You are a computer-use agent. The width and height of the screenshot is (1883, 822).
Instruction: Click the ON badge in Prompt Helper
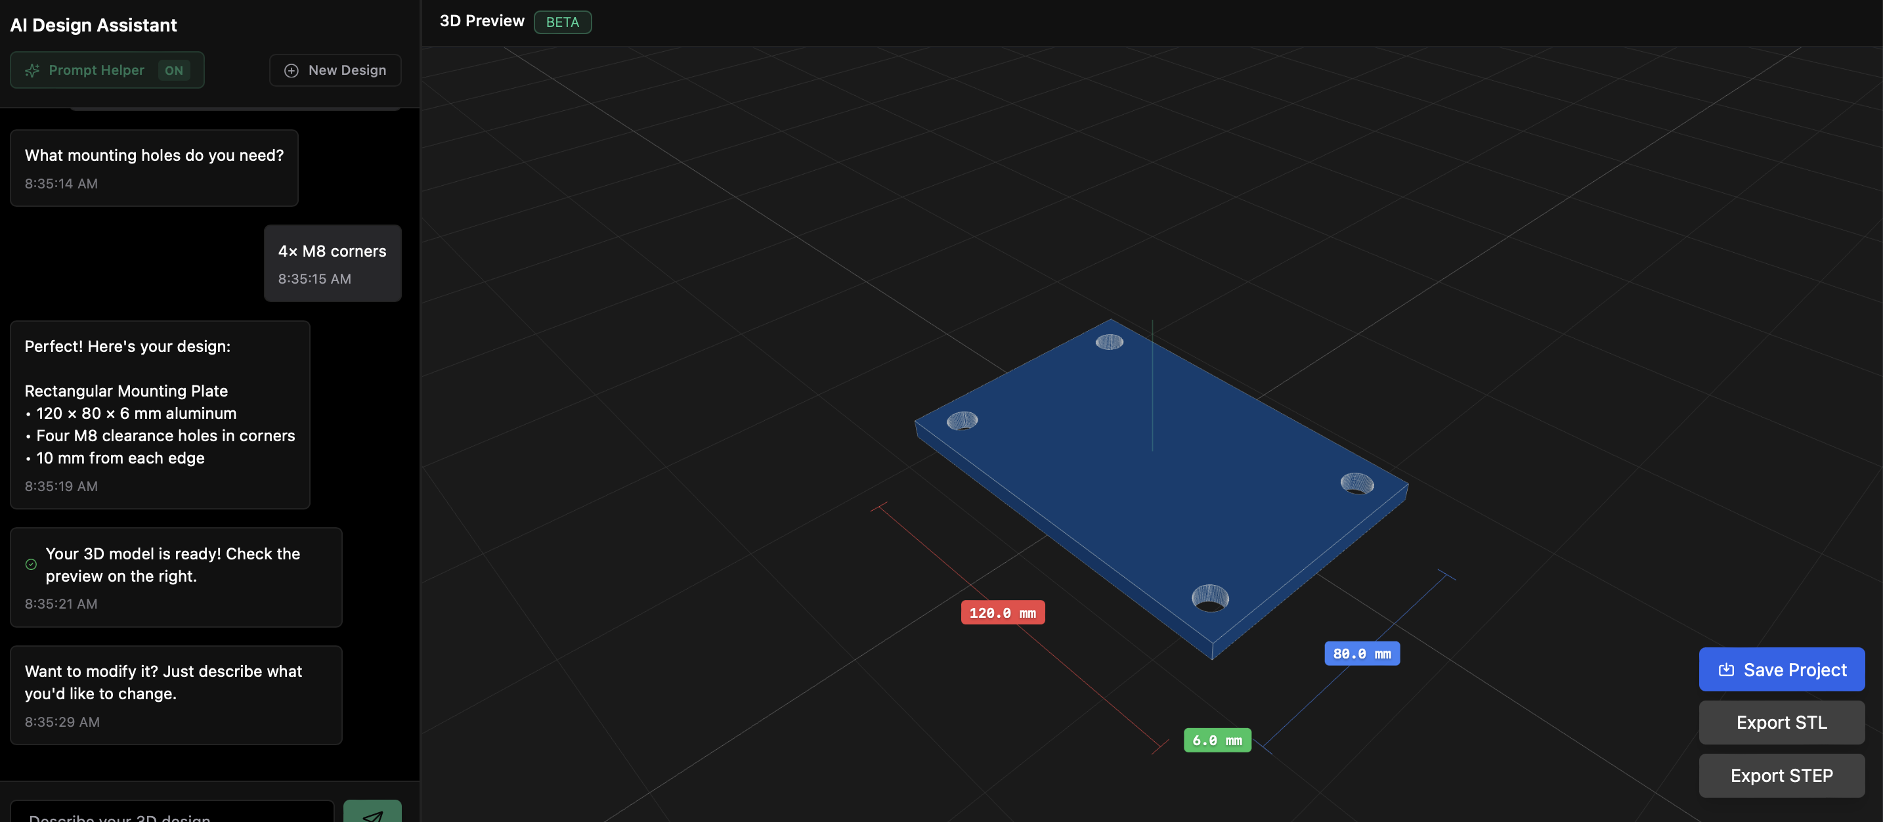[x=175, y=70]
